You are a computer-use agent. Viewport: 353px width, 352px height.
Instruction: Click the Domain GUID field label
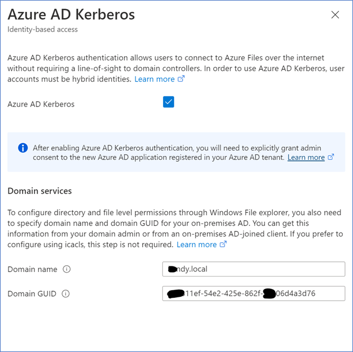click(x=32, y=294)
